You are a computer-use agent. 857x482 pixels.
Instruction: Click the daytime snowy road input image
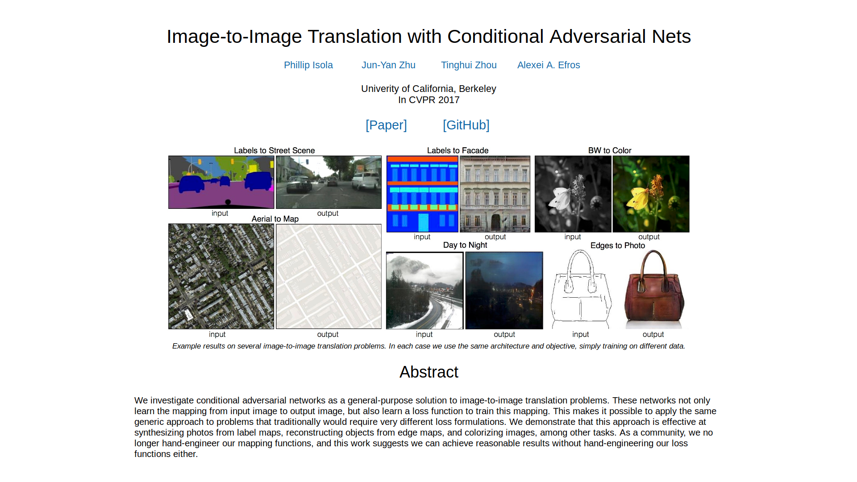click(x=424, y=291)
